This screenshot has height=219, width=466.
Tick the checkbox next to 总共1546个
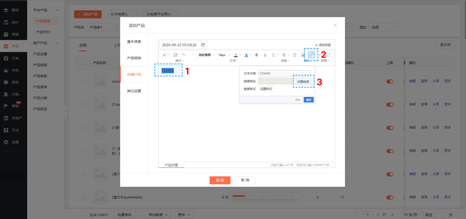pyautogui.click(x=84, y=214)
